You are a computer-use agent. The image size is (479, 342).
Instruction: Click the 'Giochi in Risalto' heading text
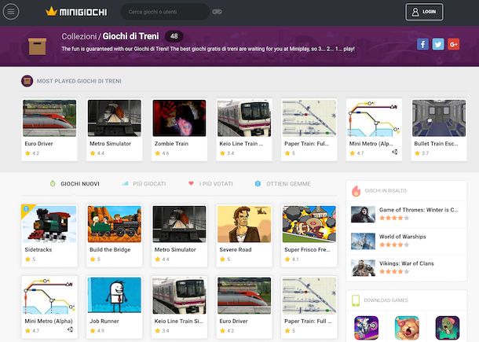click(x=386, y=191)
